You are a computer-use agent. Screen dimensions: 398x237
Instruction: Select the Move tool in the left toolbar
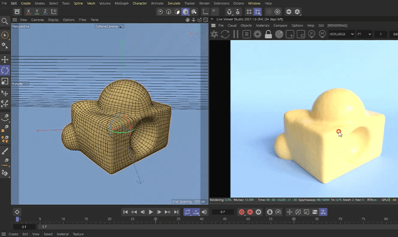click(x=5, y=60)
